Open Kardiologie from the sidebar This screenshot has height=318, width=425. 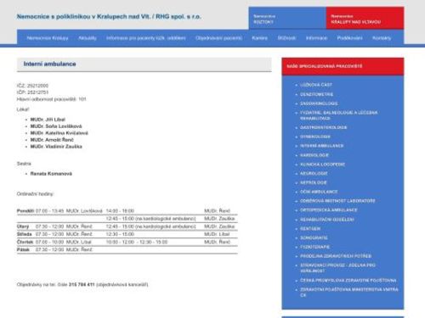314,155
